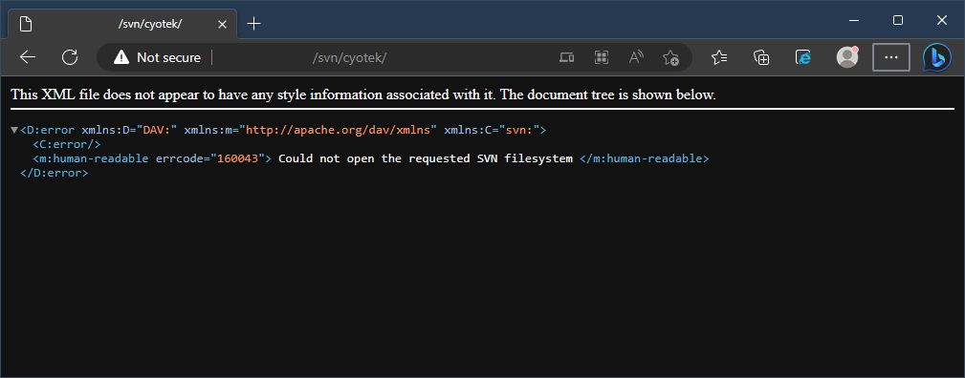
Task: Click the Not secure warning indicator
Action: pyautogui.click(x=157, y=58)
